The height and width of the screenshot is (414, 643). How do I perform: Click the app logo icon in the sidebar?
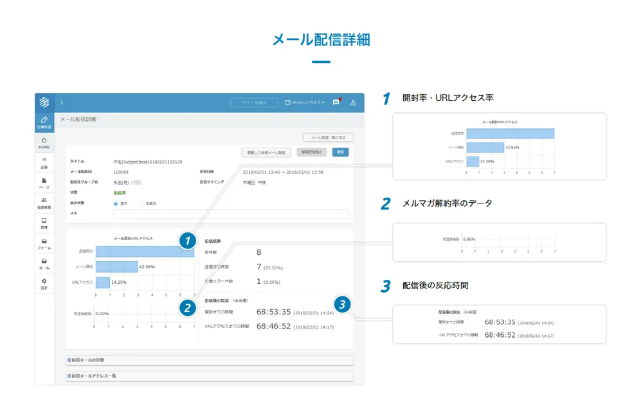click(x=44, y=102)
